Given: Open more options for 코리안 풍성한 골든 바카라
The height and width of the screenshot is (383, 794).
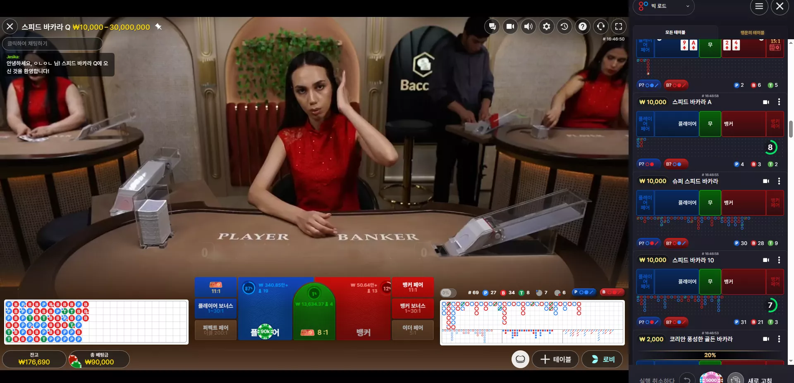Looking at the screenshot, I should coord(779,339).
